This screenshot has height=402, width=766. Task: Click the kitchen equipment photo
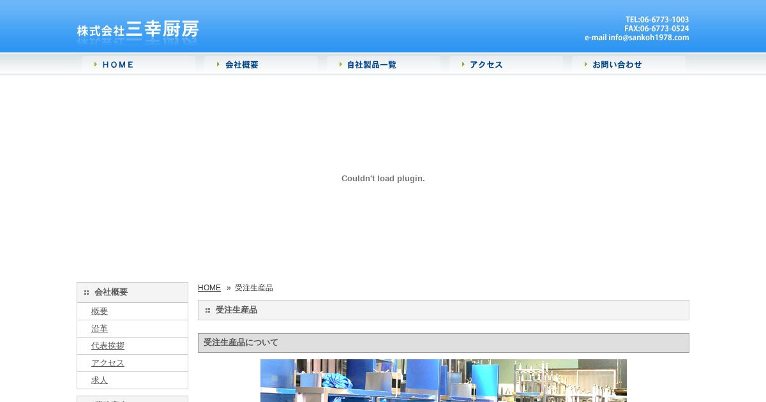pyautogui.click(x=444, y=381)
